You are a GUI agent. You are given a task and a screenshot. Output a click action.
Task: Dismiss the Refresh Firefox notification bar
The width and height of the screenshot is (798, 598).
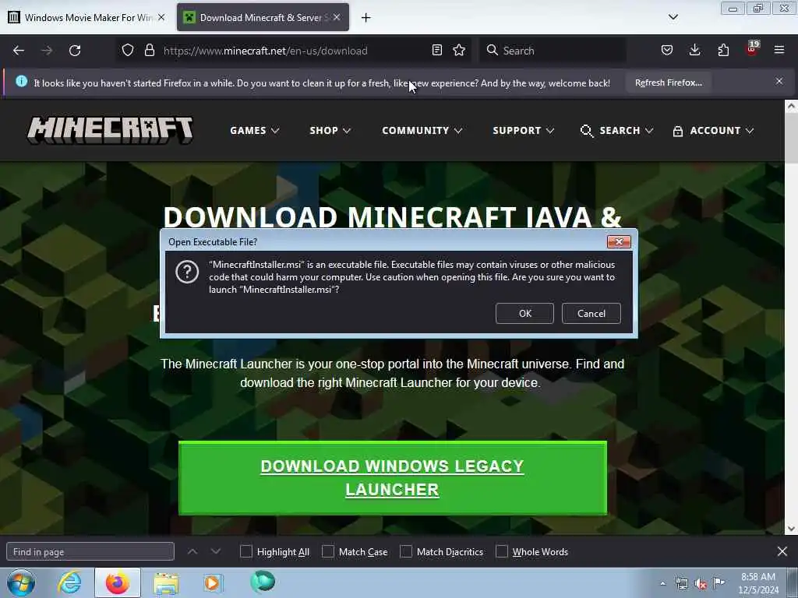click(779, 81)
